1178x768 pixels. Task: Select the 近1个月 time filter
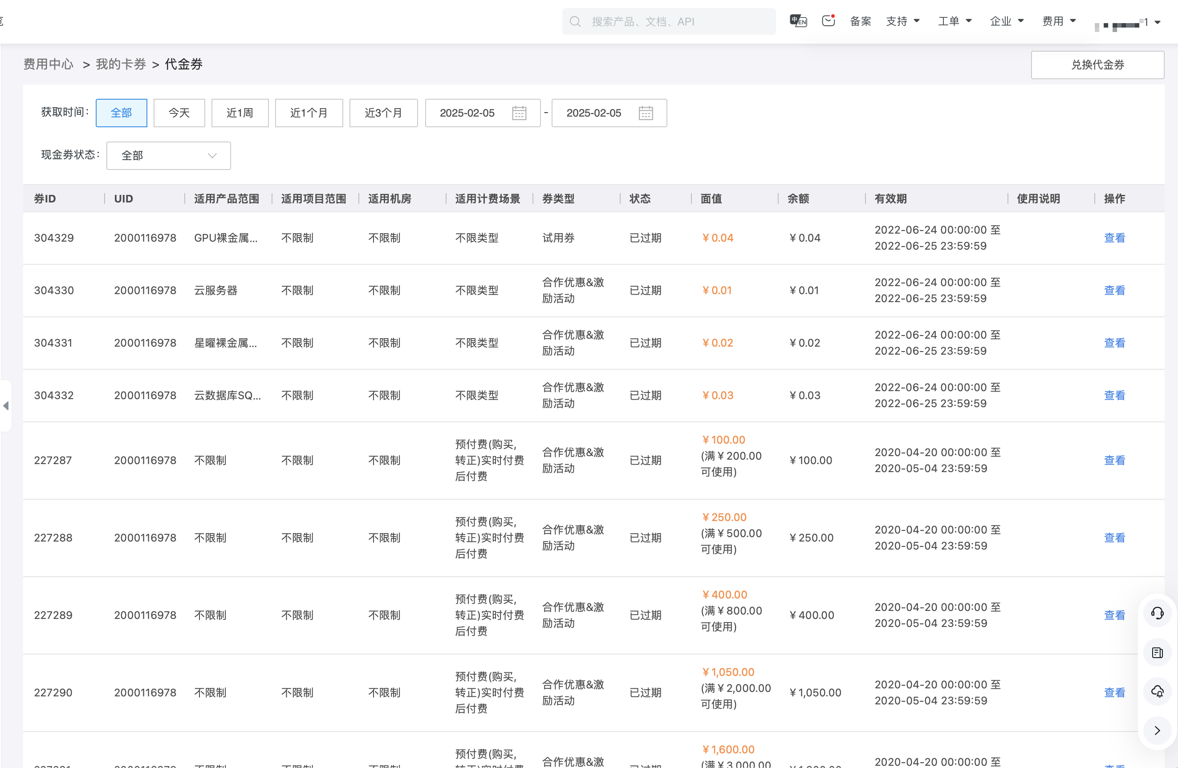point(309,113)
